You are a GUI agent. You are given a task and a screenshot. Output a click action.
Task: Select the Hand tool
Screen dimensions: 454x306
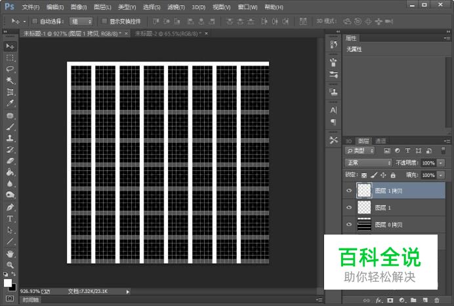(10, 254)
